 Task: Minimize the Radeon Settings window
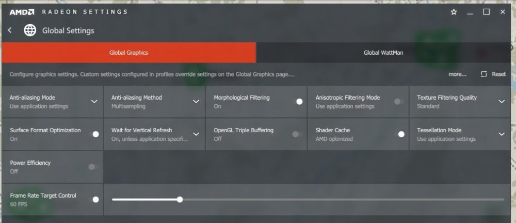click(470, 12)
